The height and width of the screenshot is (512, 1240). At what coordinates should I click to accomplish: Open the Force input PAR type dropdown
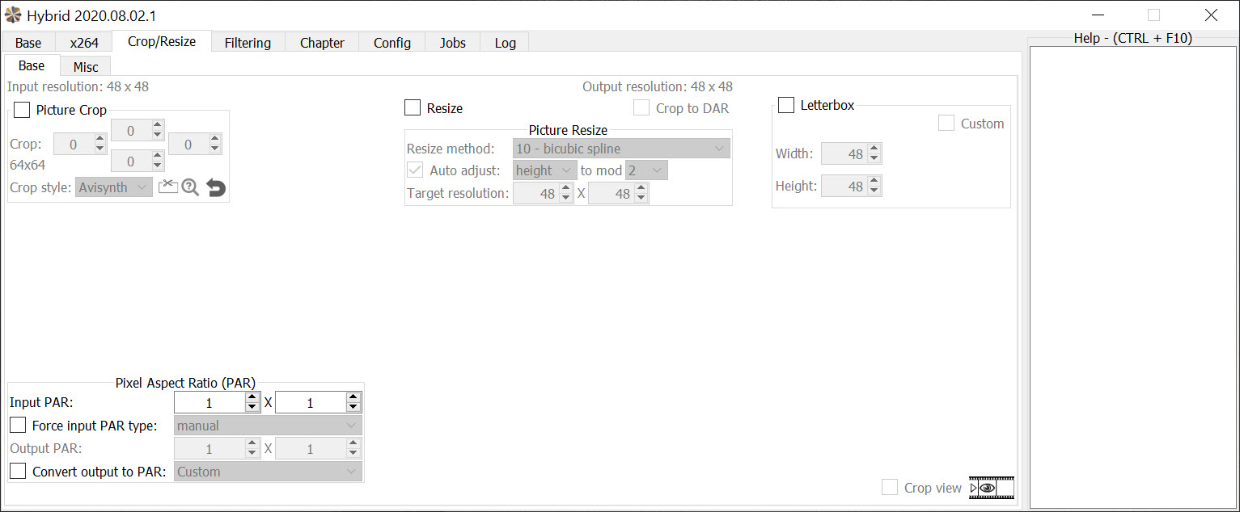268,425
